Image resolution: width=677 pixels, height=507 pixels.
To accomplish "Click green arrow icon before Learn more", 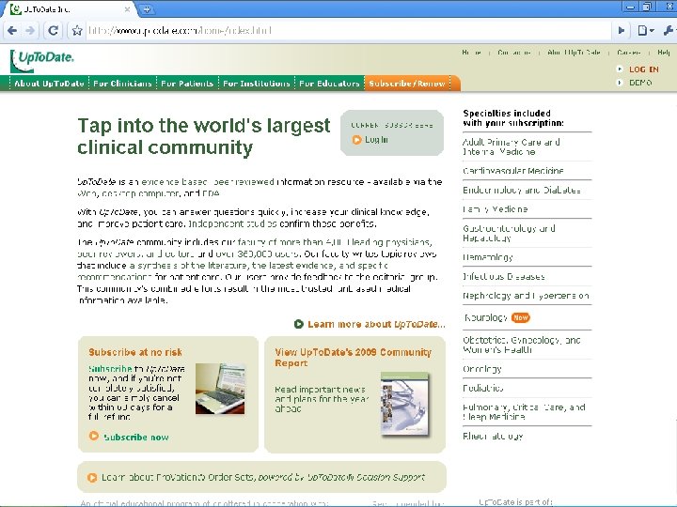I will (299, 324).
